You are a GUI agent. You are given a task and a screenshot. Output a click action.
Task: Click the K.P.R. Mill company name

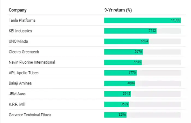(x=17, y=104)
